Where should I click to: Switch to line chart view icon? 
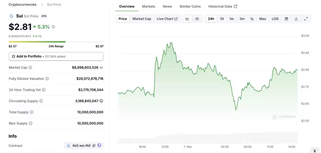(x=188, y=19)
